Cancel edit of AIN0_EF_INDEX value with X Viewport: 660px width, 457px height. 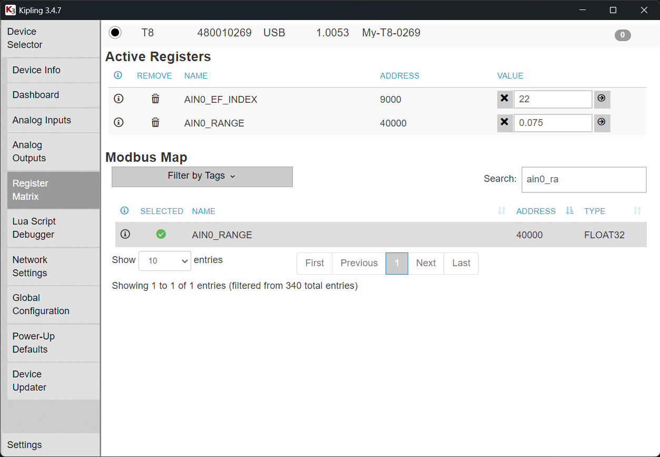tap(505, 99)
